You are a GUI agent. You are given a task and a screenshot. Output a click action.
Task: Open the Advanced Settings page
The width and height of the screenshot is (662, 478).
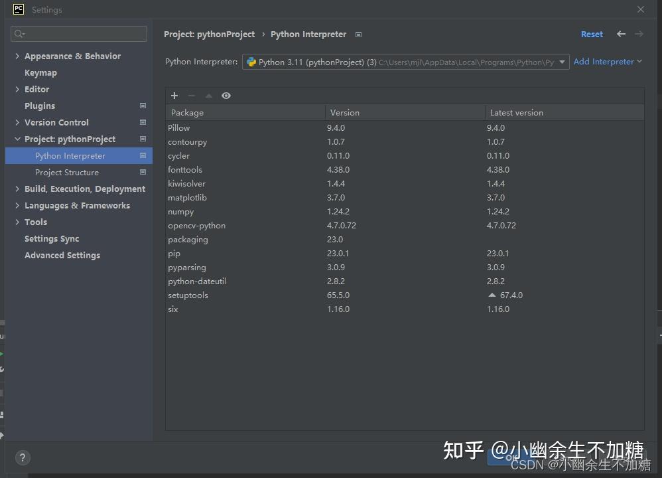coord(62,255)
